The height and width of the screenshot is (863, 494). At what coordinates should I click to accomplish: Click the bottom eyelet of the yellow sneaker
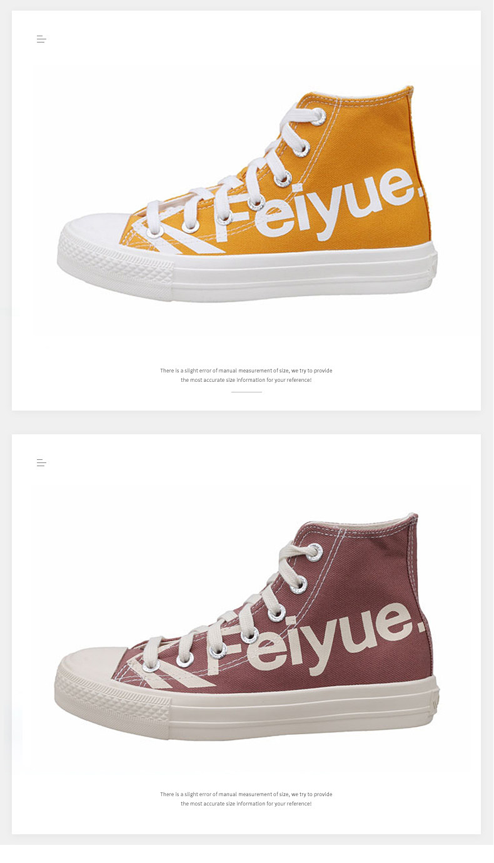tap(154, 231)
